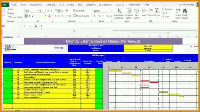Open the Clear dropdown
This screenshot has width=200, height=112.
coord(166,17)
